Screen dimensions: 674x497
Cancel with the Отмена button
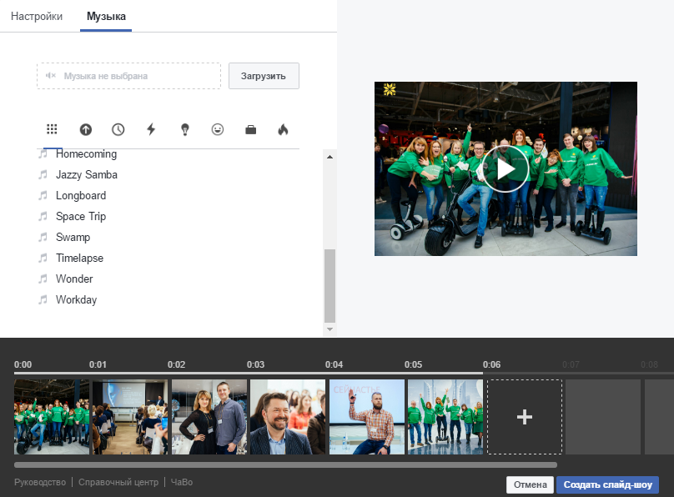tap(530, 484)
